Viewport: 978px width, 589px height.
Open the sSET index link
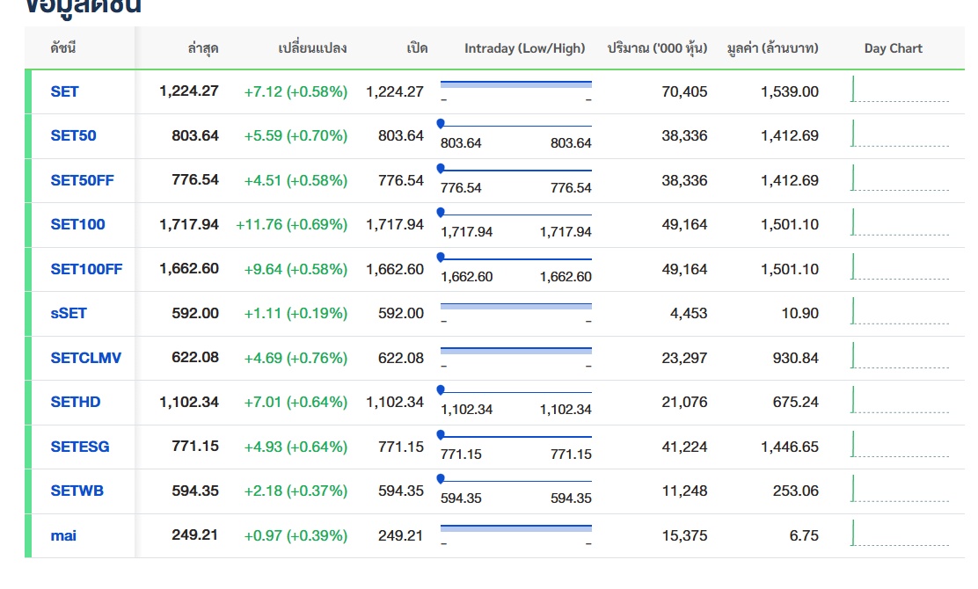tap(68, 314)
